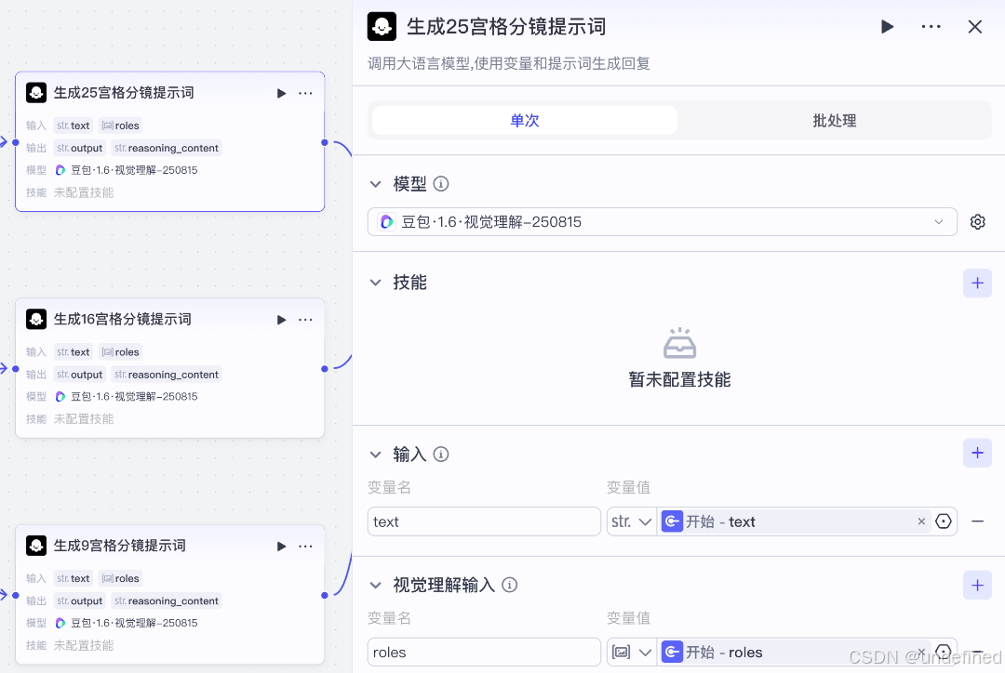Switch to the 批处理 tab
Image resolution: width=1005 pixels, height=673 pixels.
834,121
